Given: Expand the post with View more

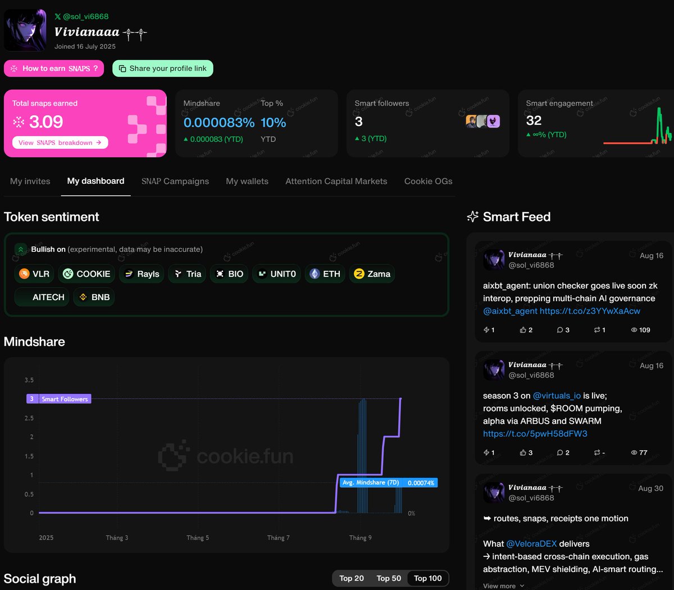Looking at the screenshot, I should (504, 586).
